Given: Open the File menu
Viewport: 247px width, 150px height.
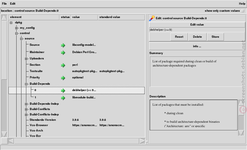Looking at the screenshot, I should coord(4,4).
